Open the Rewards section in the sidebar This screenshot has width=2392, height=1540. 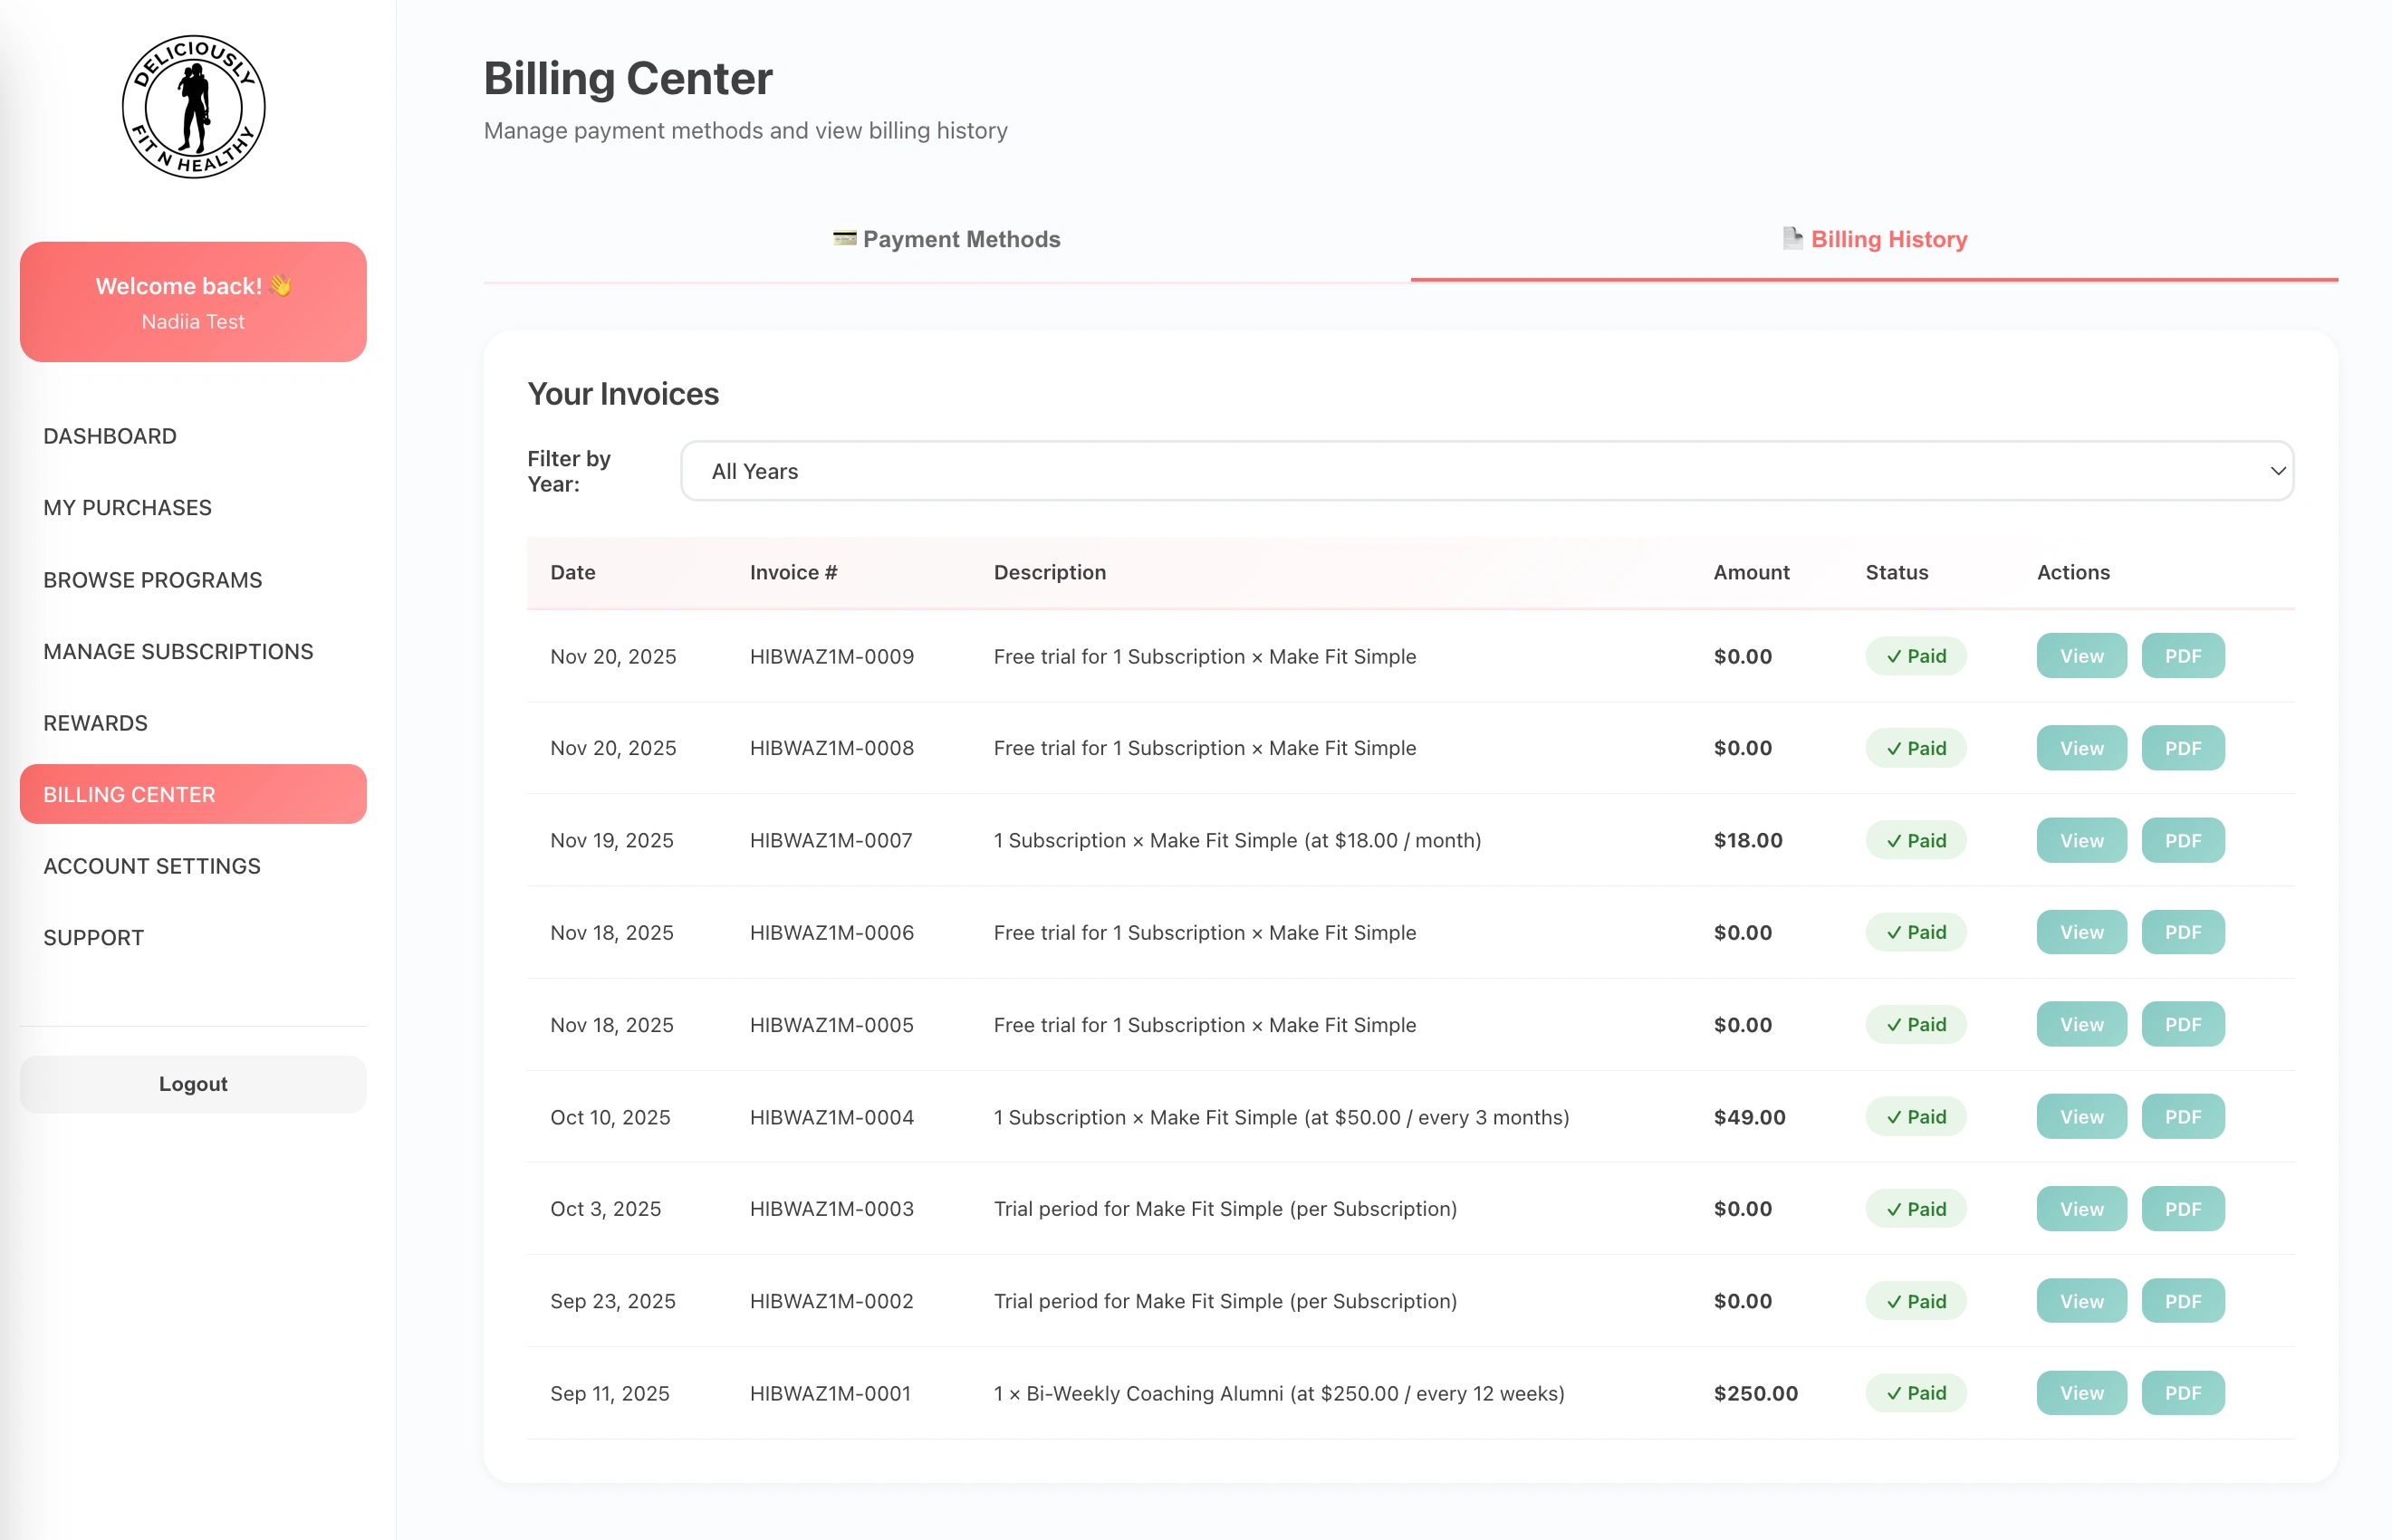tap(95, 722)
